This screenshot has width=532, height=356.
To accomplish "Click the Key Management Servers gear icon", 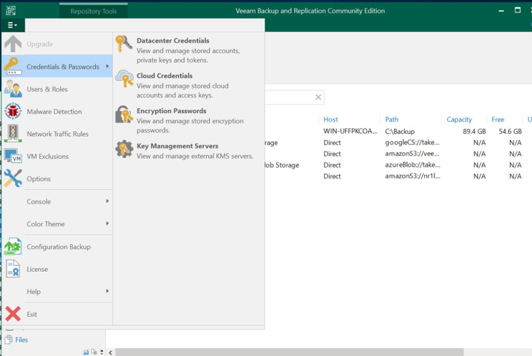I will pos(124,149).
